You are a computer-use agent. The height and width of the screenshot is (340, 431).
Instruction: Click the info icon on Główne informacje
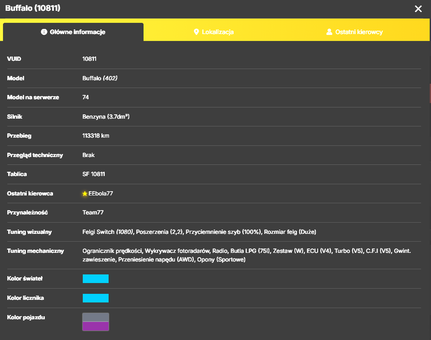[44, 32]
